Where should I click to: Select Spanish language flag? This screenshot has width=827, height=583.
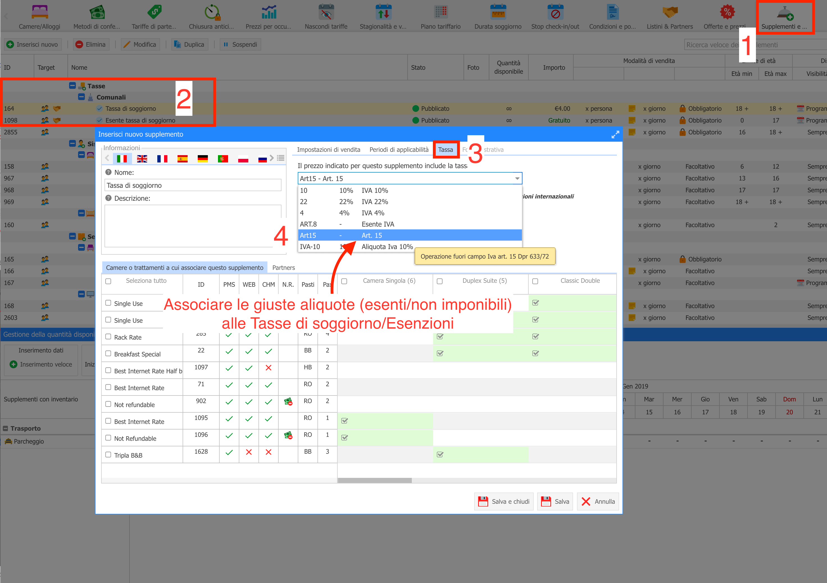tap(183, 159)
